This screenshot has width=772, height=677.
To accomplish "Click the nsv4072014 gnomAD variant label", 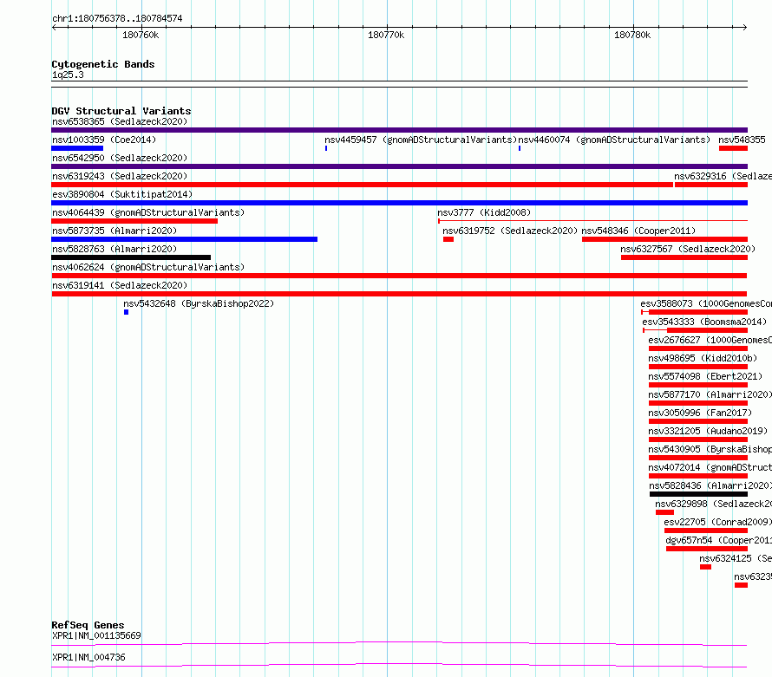I will [x=710, y=467].
